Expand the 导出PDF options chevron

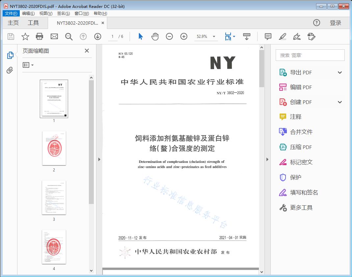[x=340, y=72]
